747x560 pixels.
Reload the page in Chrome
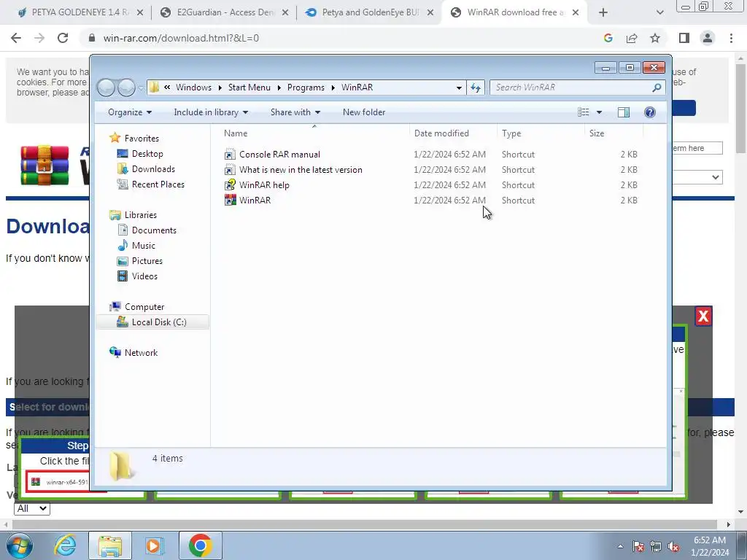tap(63, 38)
